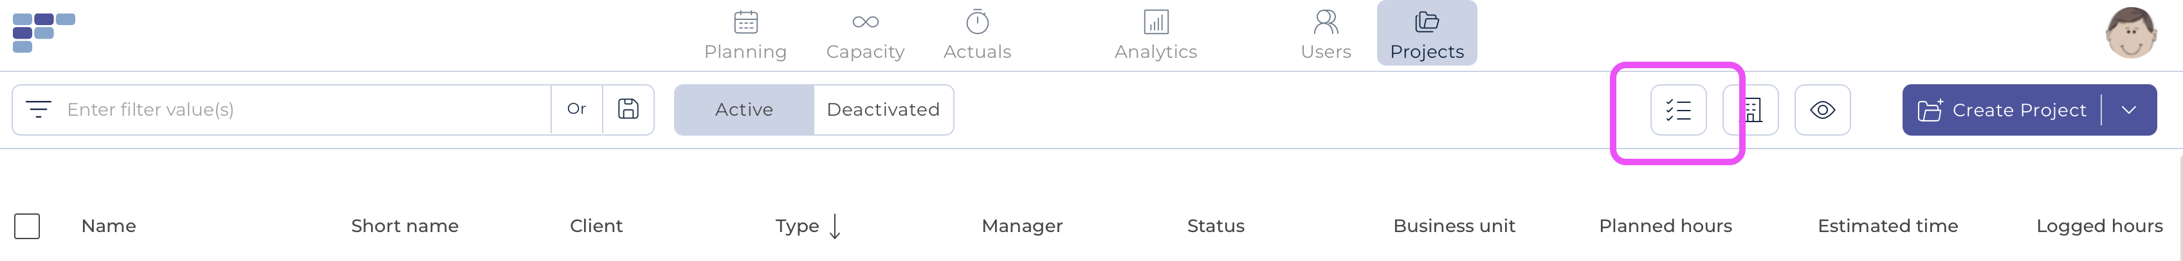Screen dimensions: 2183x261
Task: Open Actuals stopwatch section
Action: (x=977, y=34)
